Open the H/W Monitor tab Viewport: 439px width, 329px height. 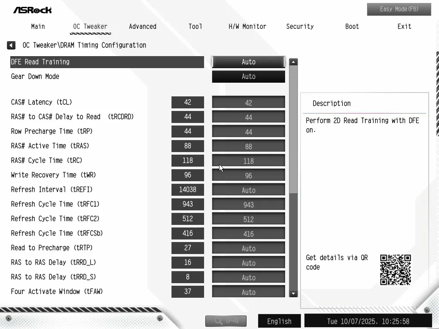(x=247, y=27)
